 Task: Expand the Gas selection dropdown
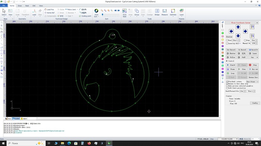(x=253, y=57)
